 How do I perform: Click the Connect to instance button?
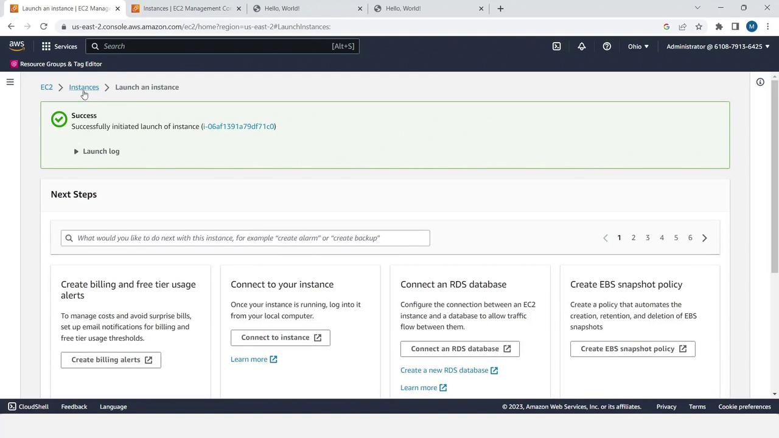[281, 338]
